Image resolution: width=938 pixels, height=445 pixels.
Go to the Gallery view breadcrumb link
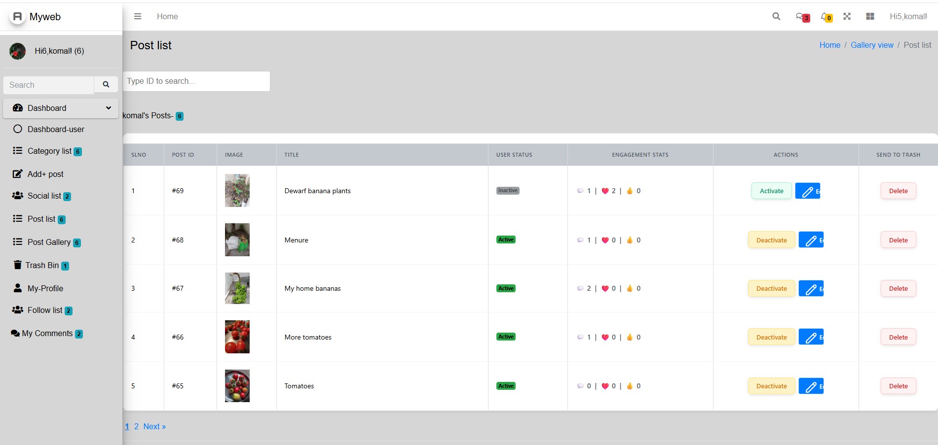872,45
